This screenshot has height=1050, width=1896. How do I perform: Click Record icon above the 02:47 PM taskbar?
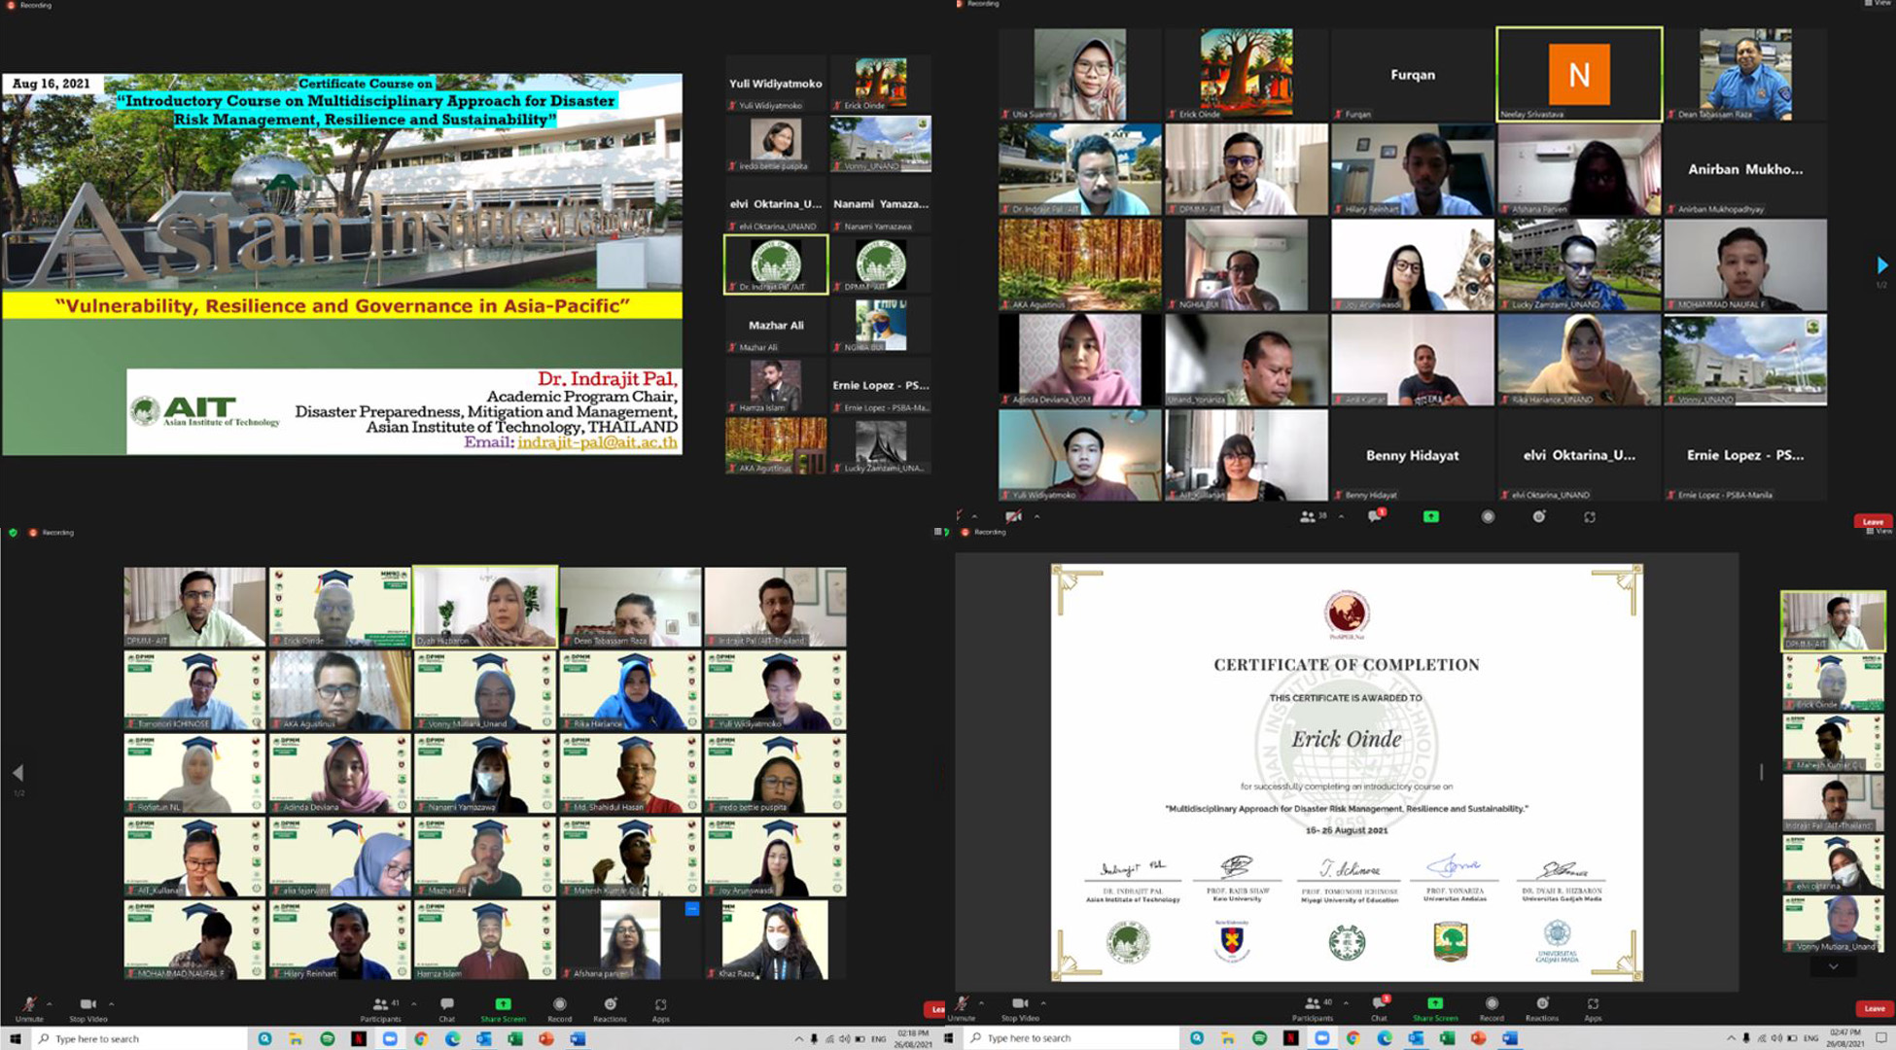(x=1491, y=1005)
